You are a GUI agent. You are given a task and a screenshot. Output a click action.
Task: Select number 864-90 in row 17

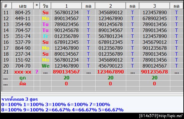click(x=23, y=48)
